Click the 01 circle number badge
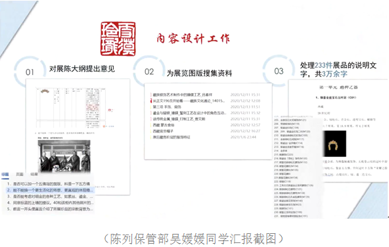This screenshot has width=389, height=247. pos(30,72)
